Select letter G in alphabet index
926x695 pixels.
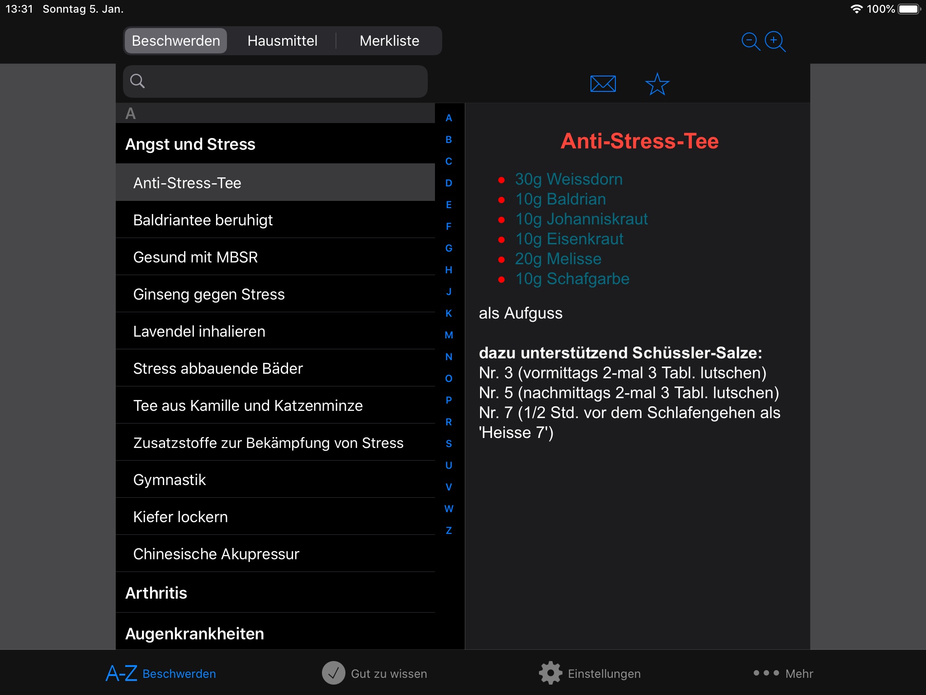[449, 248]
